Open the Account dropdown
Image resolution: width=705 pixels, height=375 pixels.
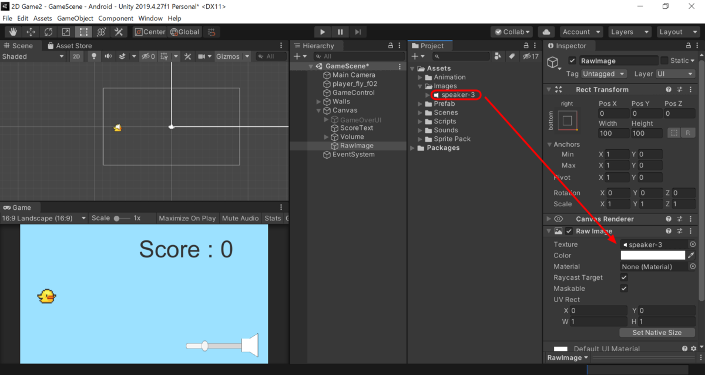[x=581, y=32]
